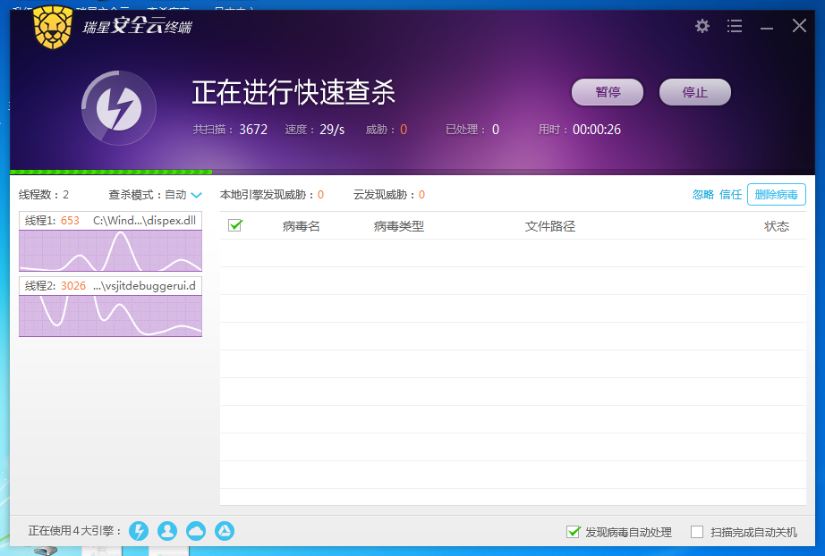Open the list menu icon in title bar
The image size is (825, 556).
coord(735,26)
